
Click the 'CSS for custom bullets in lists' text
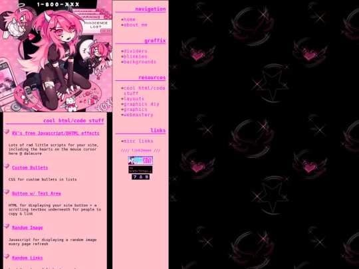point(43,179)
